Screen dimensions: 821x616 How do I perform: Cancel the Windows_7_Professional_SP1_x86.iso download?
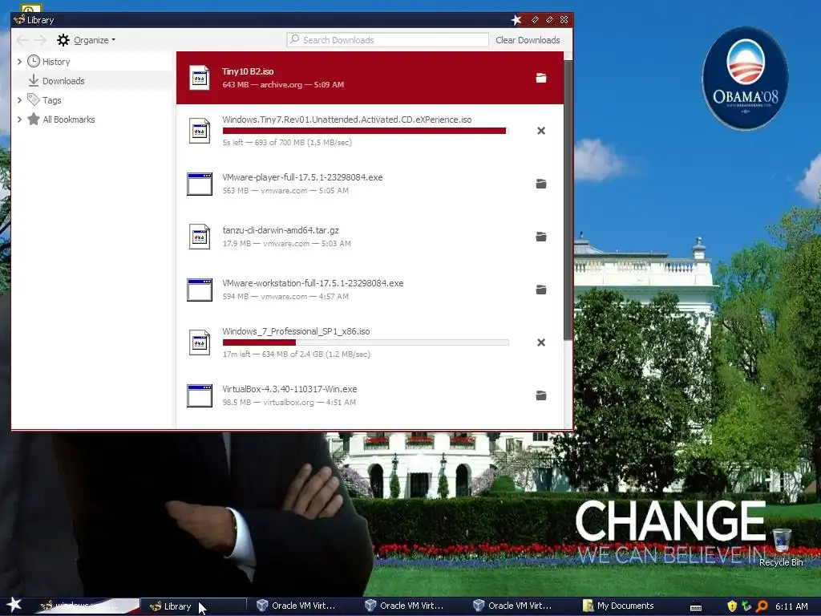tap(541, 342)
